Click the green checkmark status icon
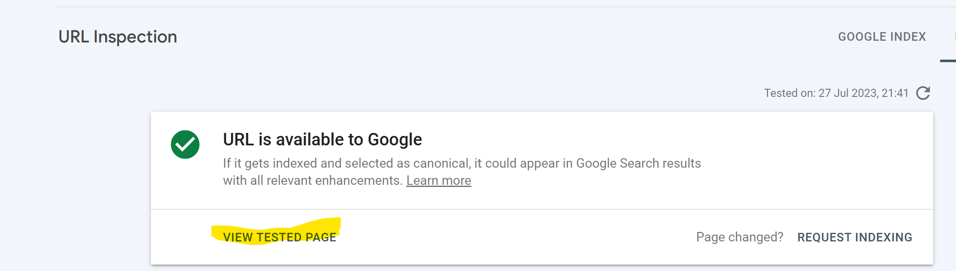 point(185,145)
